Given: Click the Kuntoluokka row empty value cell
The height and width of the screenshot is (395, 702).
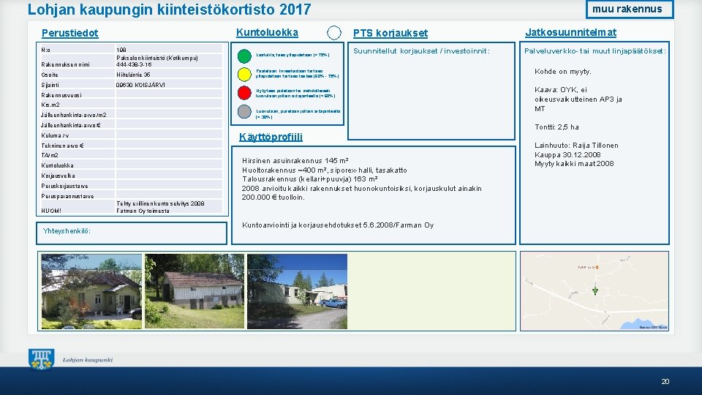Looking at the screenshot, I should (169, 165).
